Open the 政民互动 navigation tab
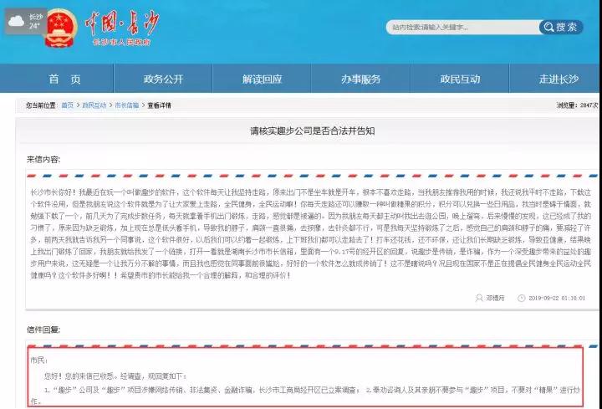This screenshot has width=602, height=409. click(x=460, y=79)
